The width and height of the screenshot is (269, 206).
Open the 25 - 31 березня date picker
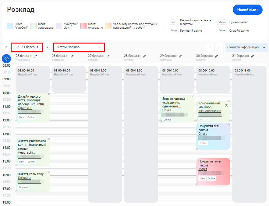click(27, 47)
